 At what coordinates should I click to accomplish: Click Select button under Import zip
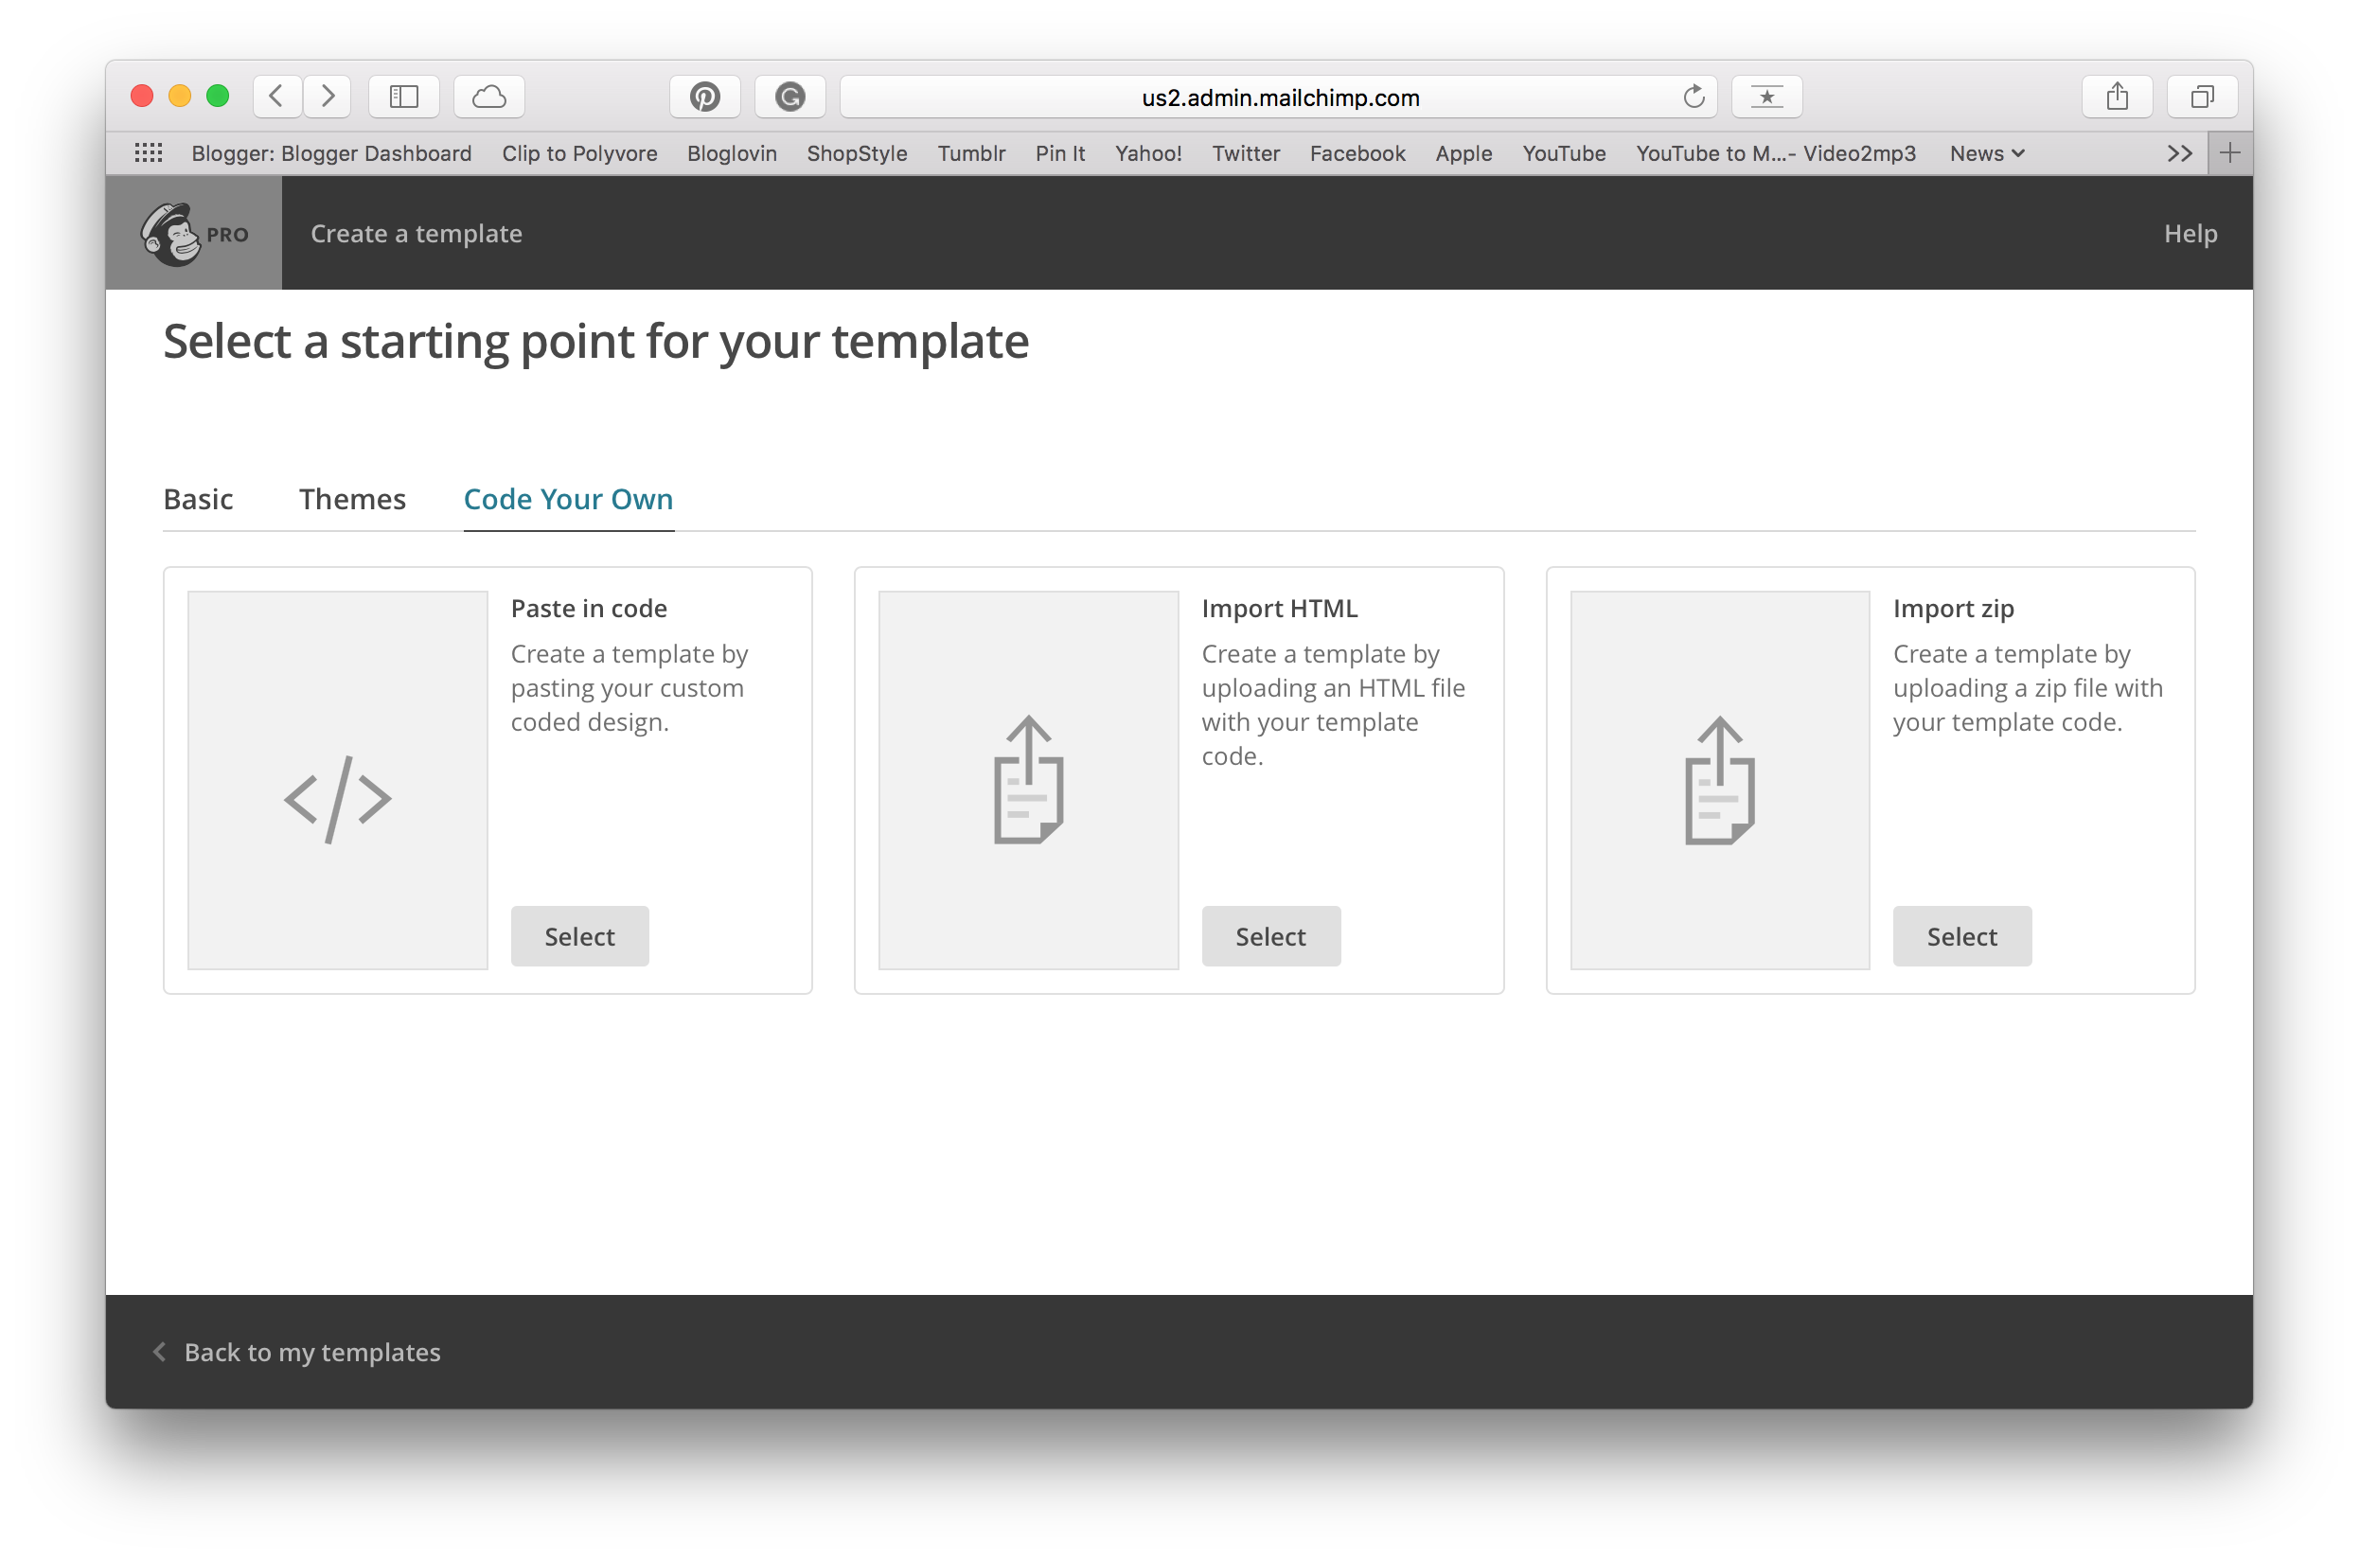(x=1962, y=935)
